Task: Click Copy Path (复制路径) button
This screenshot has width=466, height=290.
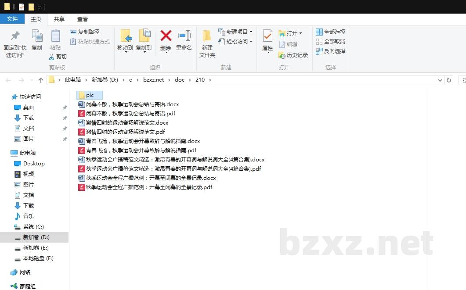Action: click(85, 32)
